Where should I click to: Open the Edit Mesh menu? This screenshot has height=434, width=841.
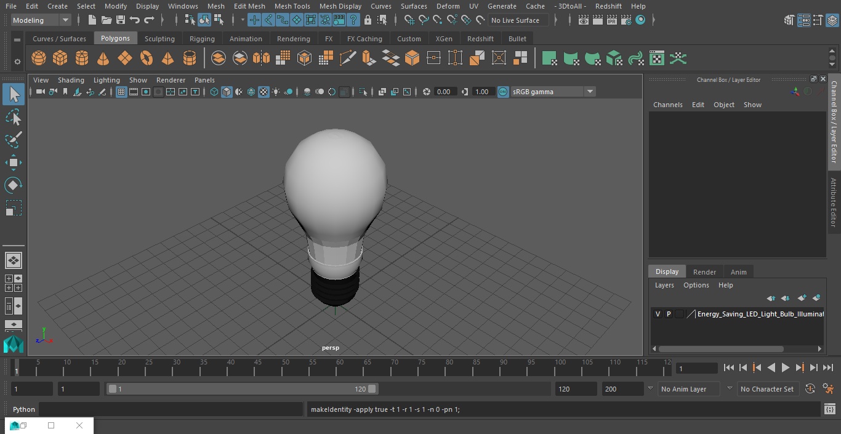249,6
